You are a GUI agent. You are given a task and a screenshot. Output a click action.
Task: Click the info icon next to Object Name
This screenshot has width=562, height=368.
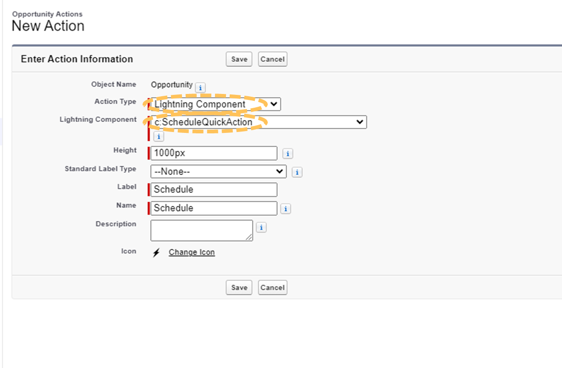(200, 87)
